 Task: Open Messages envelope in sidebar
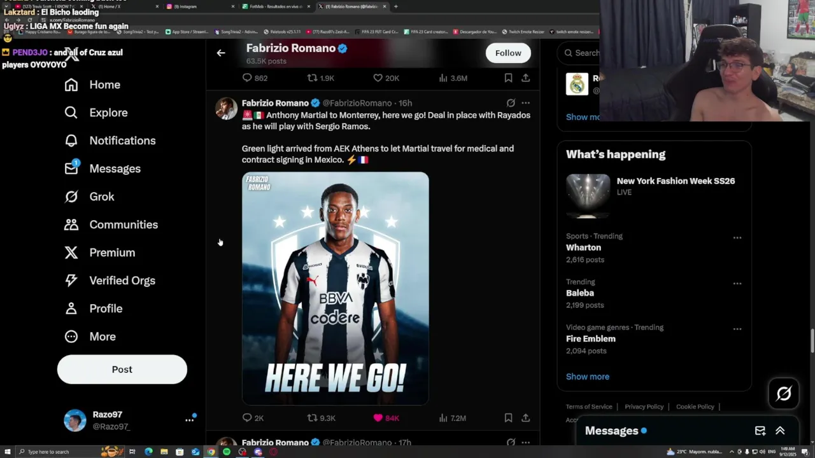(71, 169)
